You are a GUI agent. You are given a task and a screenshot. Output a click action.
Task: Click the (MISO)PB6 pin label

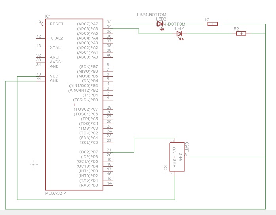coord(88,71)
